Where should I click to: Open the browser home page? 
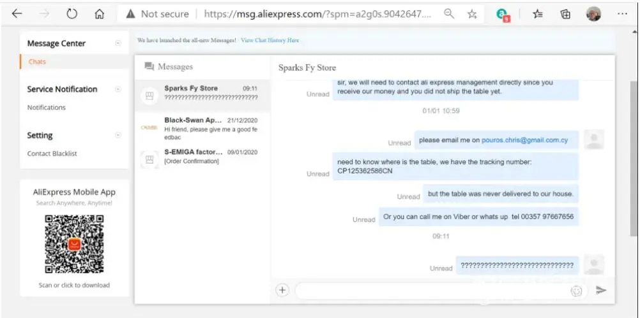pos(99,14)
